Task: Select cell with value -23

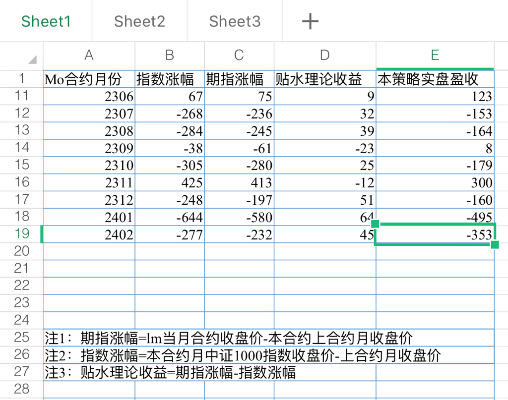Action: point(325,148)
